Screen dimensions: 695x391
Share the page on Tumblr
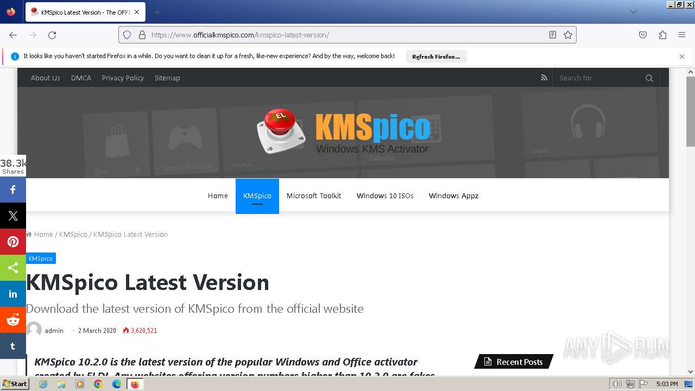13,346
